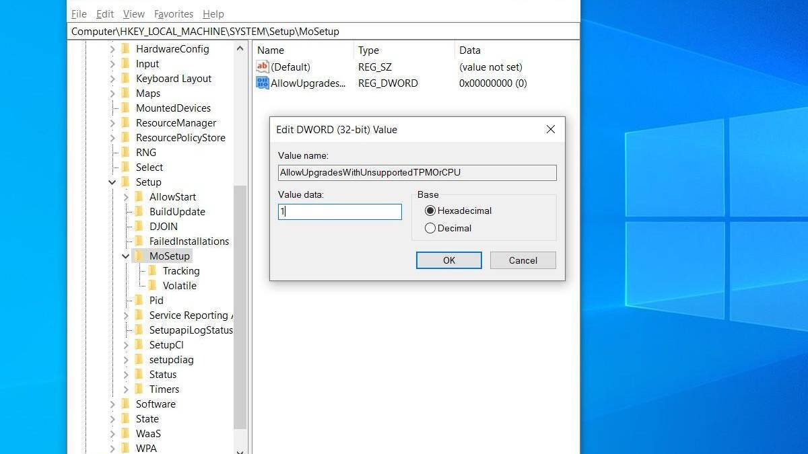Select the MountedDevices folder icon

click(126, 108)
